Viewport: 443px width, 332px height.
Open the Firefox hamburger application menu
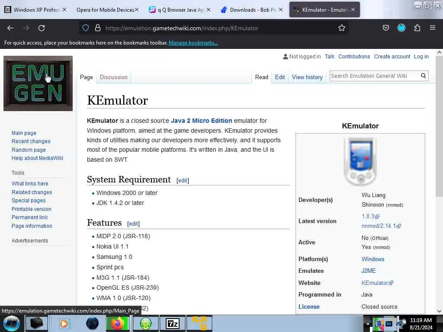coord(433,28)
